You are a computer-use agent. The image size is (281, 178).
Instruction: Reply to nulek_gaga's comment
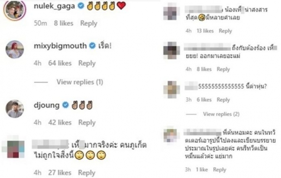tap(89, 23)
